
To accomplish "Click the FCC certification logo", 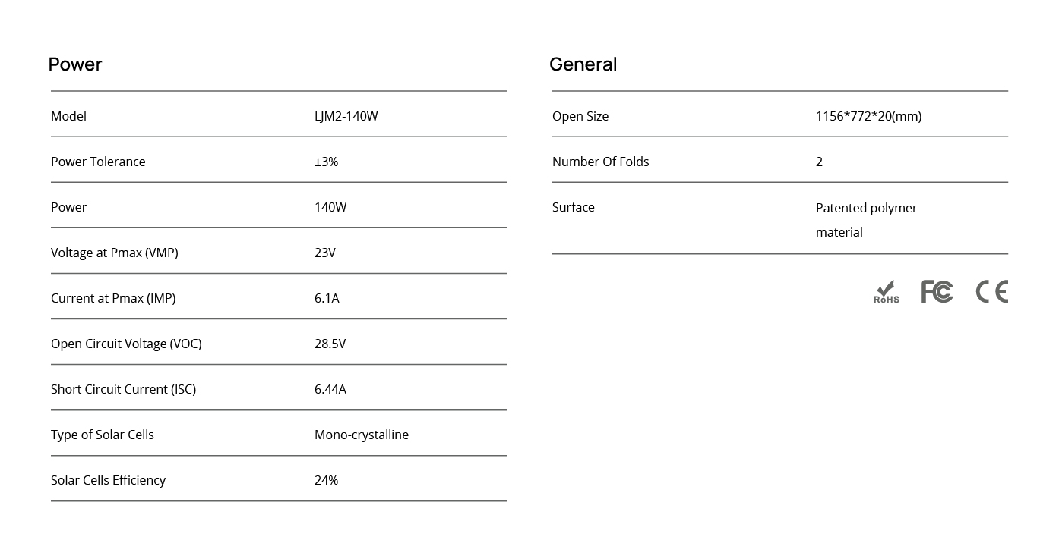I will tap(937, 291).
